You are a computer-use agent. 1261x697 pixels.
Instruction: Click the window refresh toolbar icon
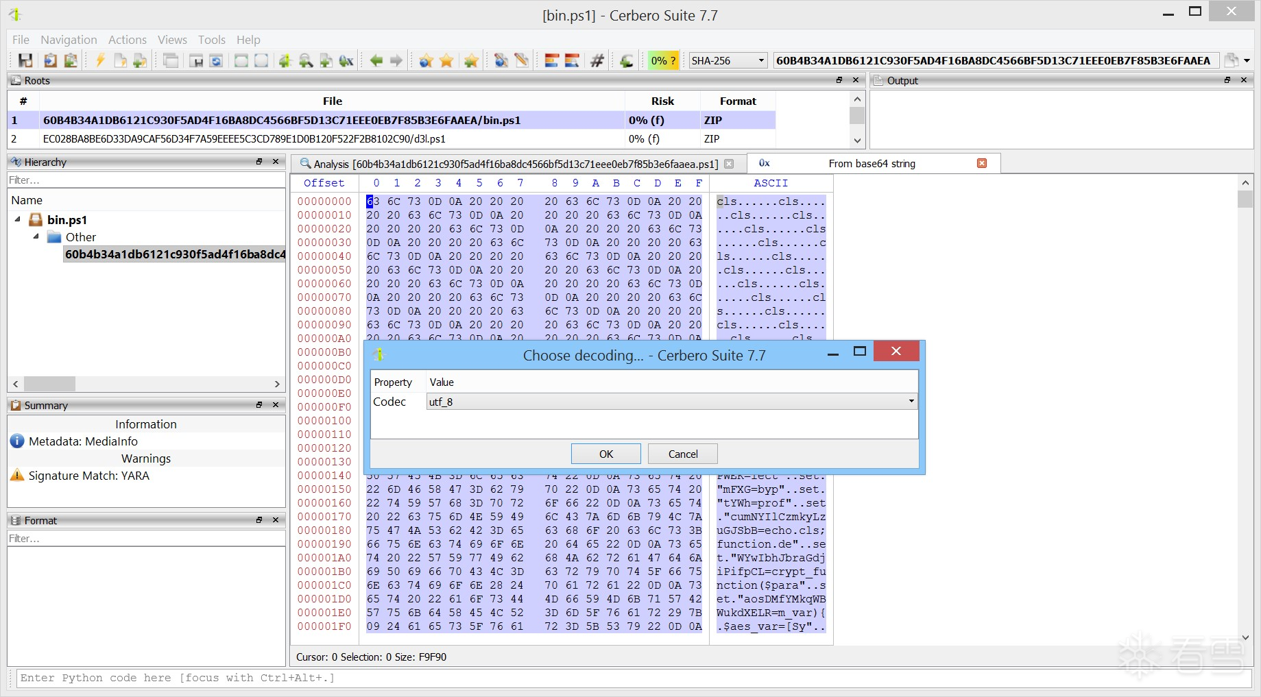tap(216, 60)
